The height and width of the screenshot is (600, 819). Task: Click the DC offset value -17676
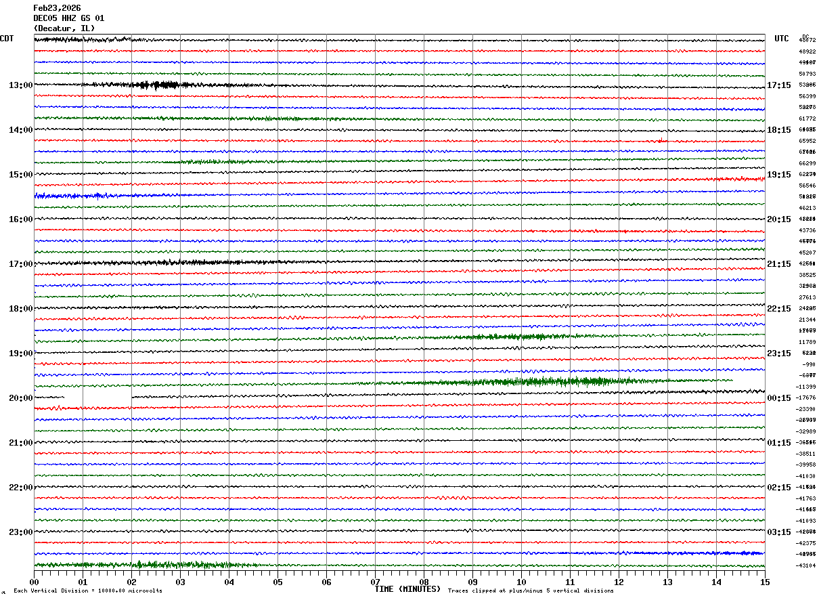point(805,398)
